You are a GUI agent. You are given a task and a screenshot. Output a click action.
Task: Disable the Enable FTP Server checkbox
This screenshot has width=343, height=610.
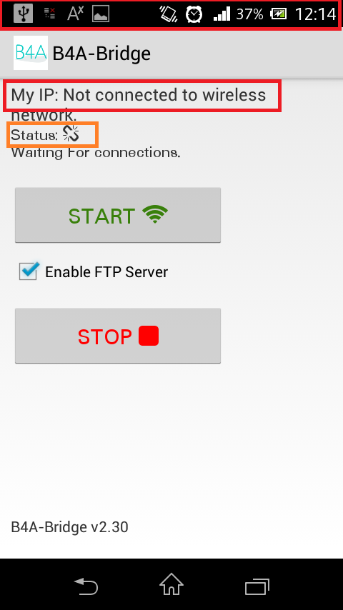[x=29, y=271]
